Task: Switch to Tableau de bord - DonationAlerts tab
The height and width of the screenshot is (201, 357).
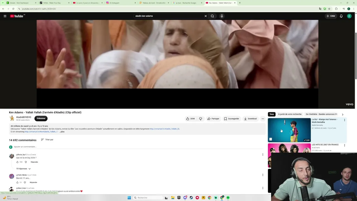Action: click(x=154, y=3)
